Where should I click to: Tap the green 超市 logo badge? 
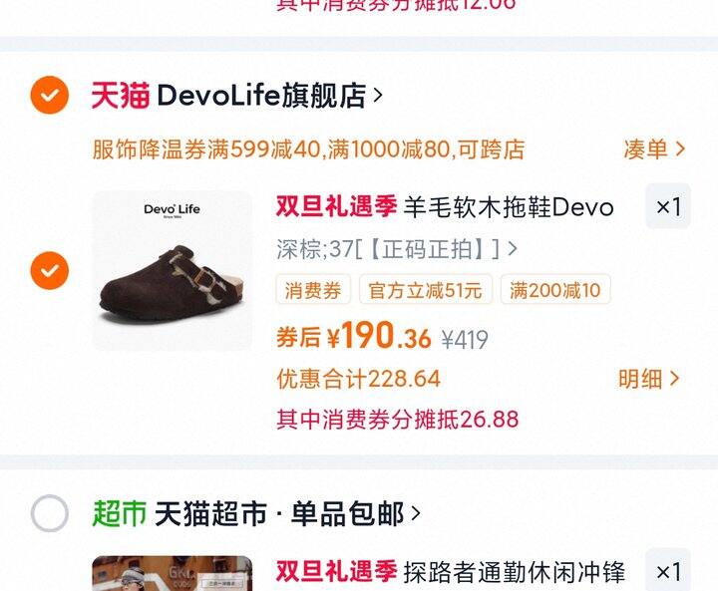119,513
